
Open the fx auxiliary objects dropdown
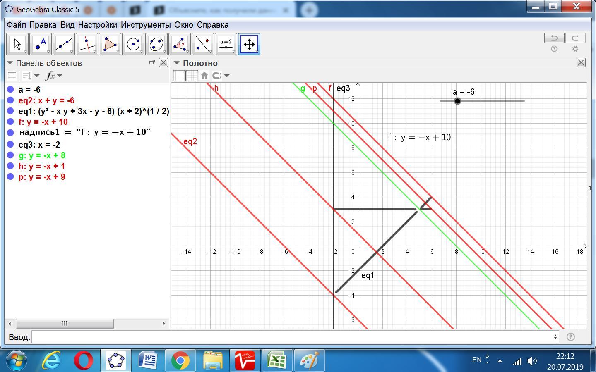click(x=54, y=76)
